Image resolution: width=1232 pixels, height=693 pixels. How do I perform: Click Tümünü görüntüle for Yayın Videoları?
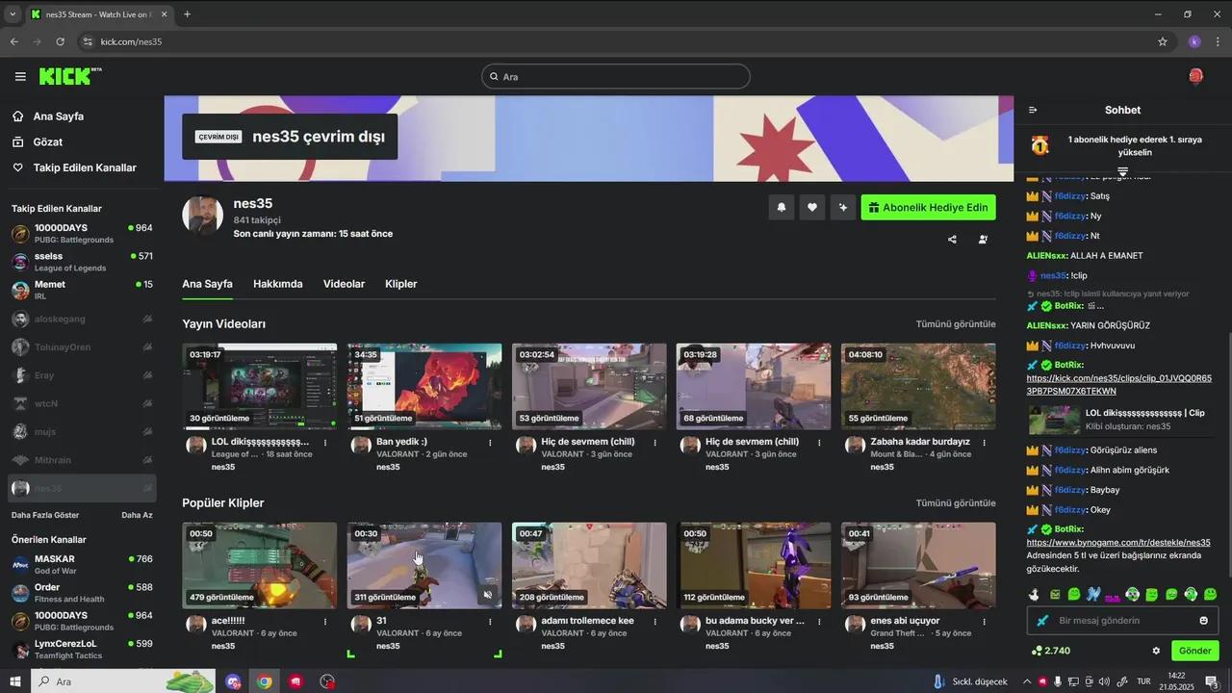click(x=956, y=324)
